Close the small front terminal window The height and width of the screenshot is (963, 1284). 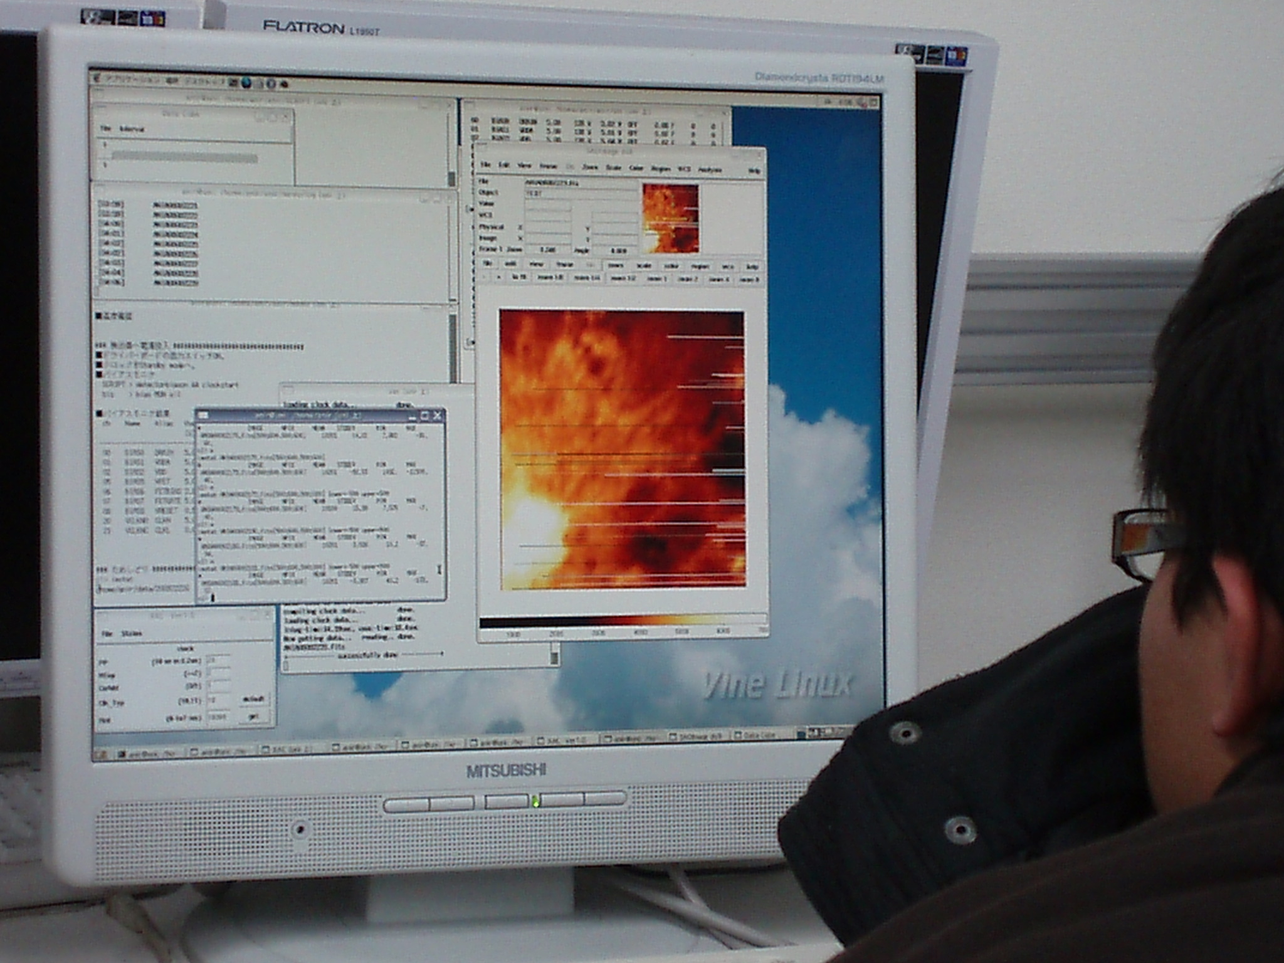tap(438, 416)
